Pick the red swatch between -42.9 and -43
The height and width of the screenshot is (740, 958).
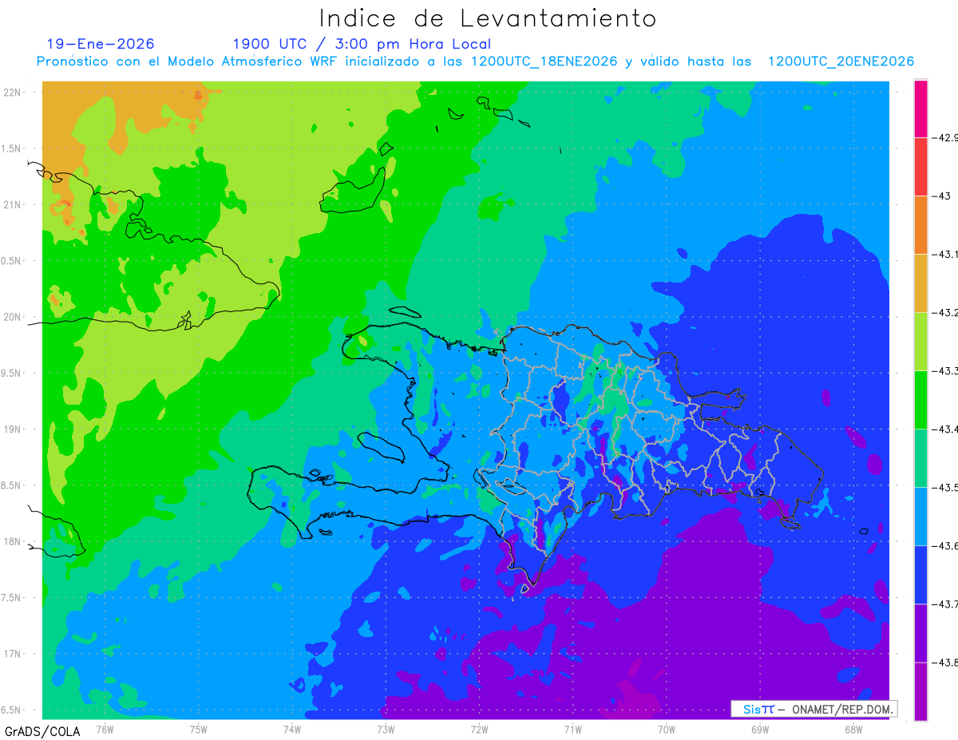[920, 166]
